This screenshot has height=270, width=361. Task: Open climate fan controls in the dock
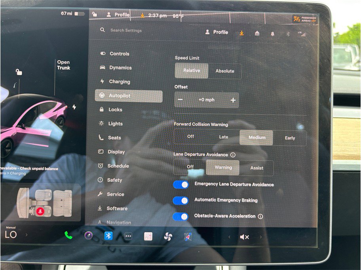pyautogui.click(x=168, y=237)
